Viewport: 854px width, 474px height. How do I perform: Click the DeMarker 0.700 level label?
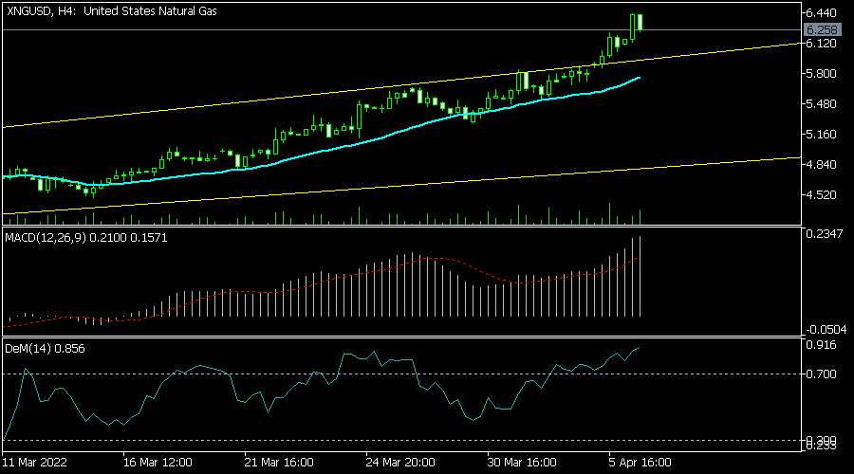pyautogui.click(x=821, y=374)
